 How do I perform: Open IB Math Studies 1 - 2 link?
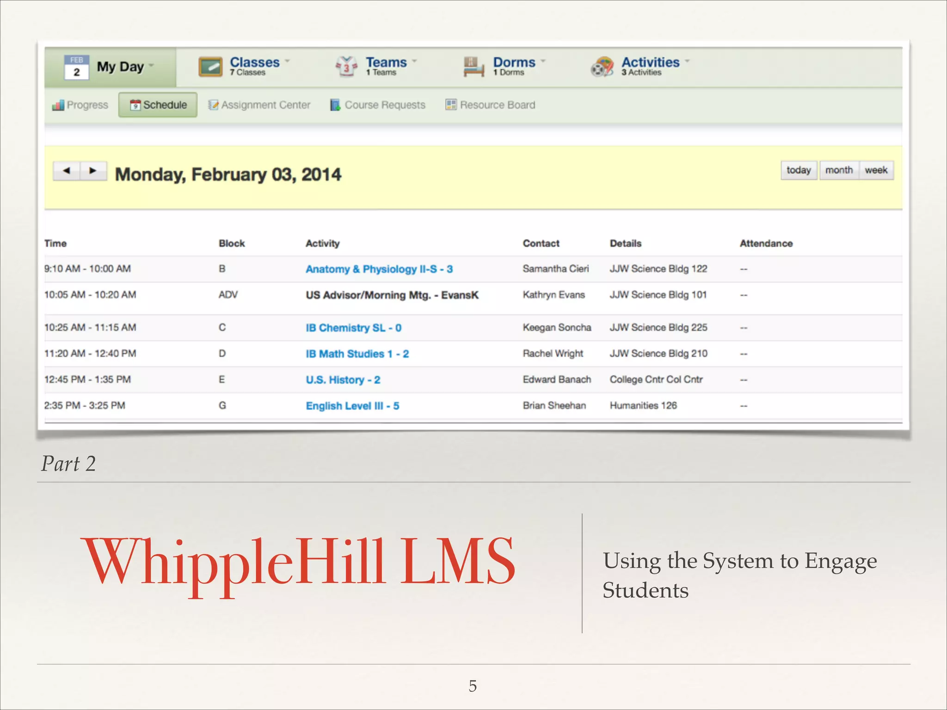[357, 354]
